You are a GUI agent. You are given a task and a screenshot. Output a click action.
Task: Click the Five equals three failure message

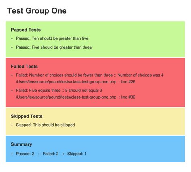coord(59,91)
